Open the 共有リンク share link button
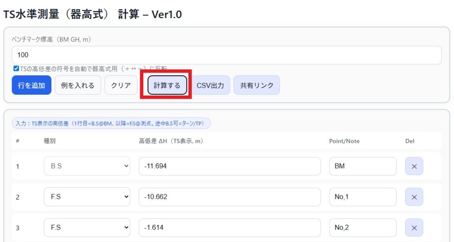The image size is (454, 242). [256, 85]
